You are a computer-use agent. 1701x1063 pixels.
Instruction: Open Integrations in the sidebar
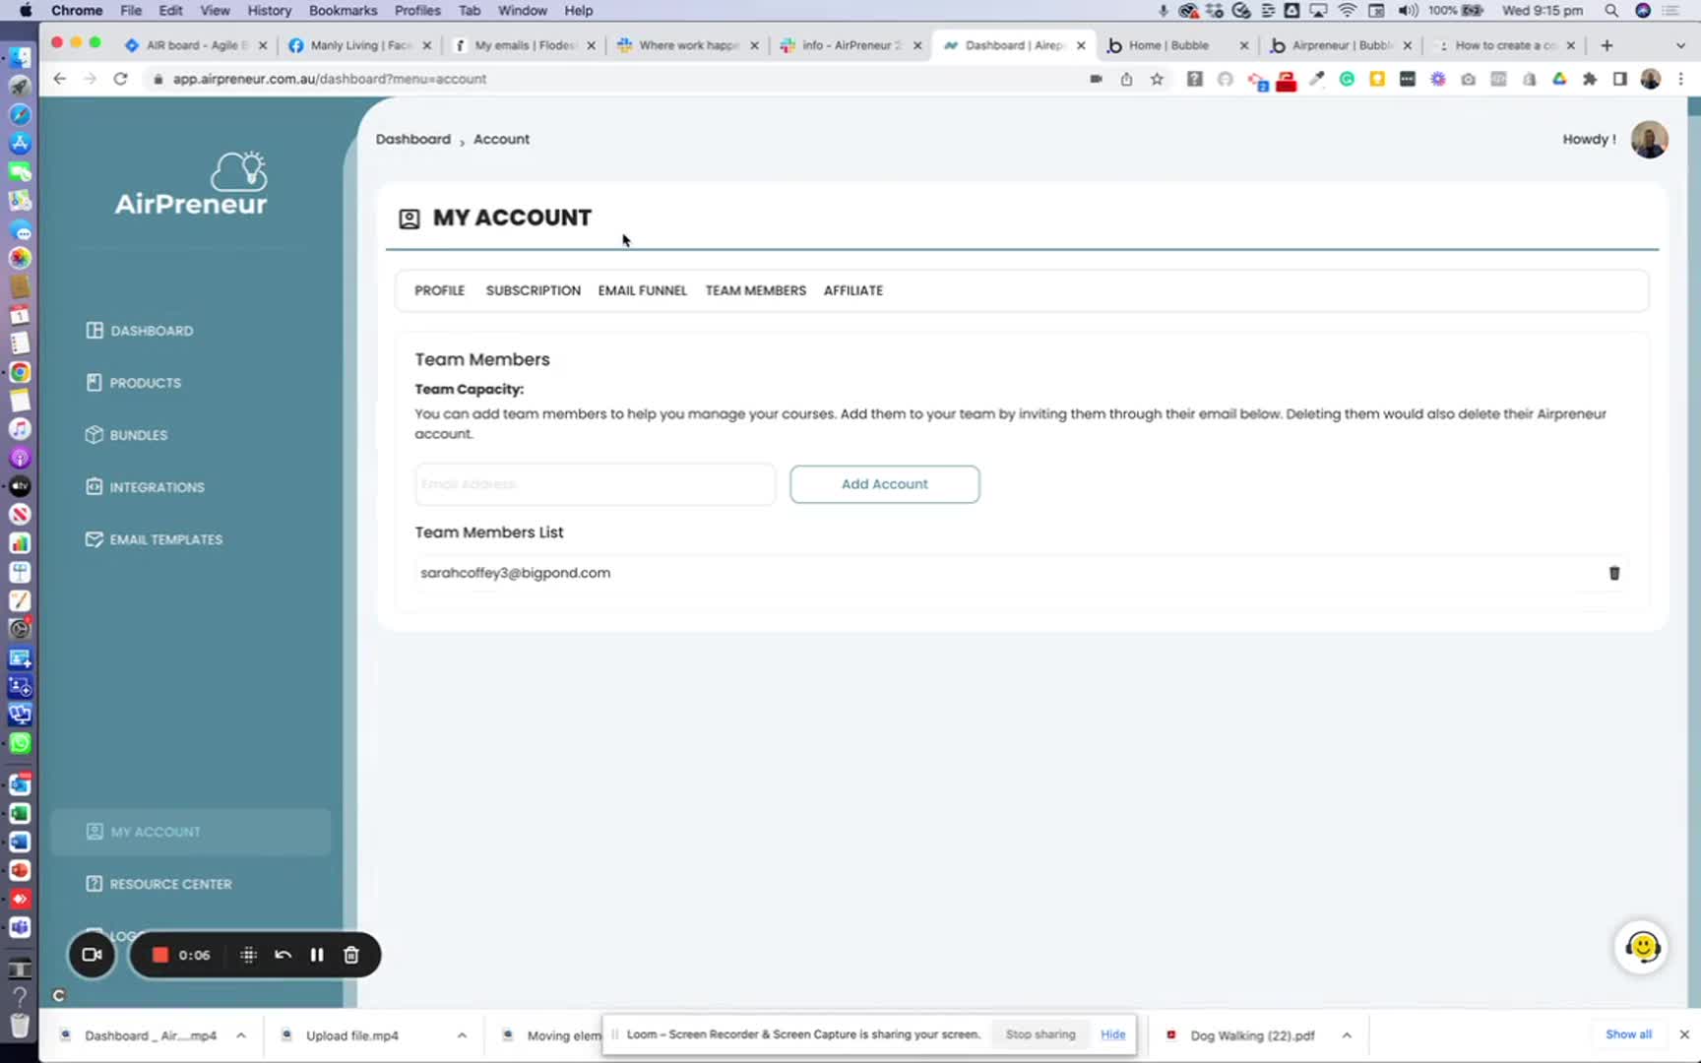pyautogui.click(x=146, y=487)
